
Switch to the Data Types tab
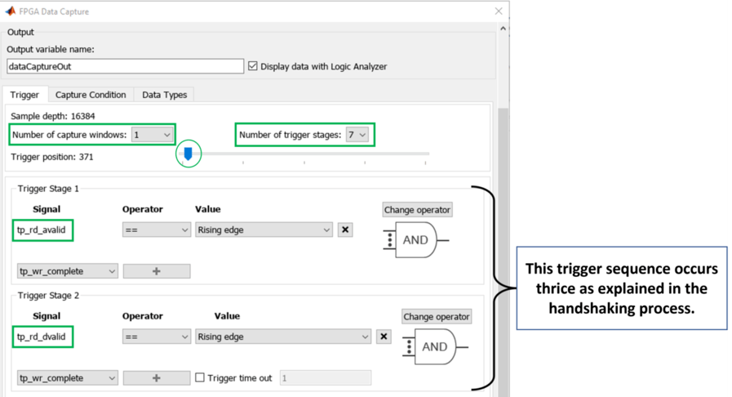click(164, 95)
